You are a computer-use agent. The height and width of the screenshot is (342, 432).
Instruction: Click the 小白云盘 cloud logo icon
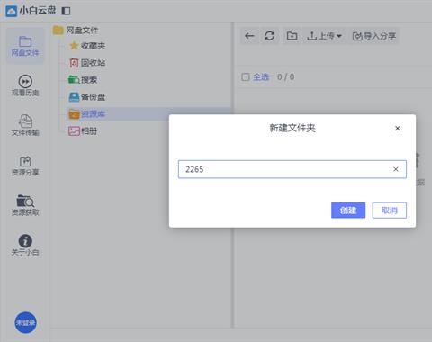[x=12, y=11]
